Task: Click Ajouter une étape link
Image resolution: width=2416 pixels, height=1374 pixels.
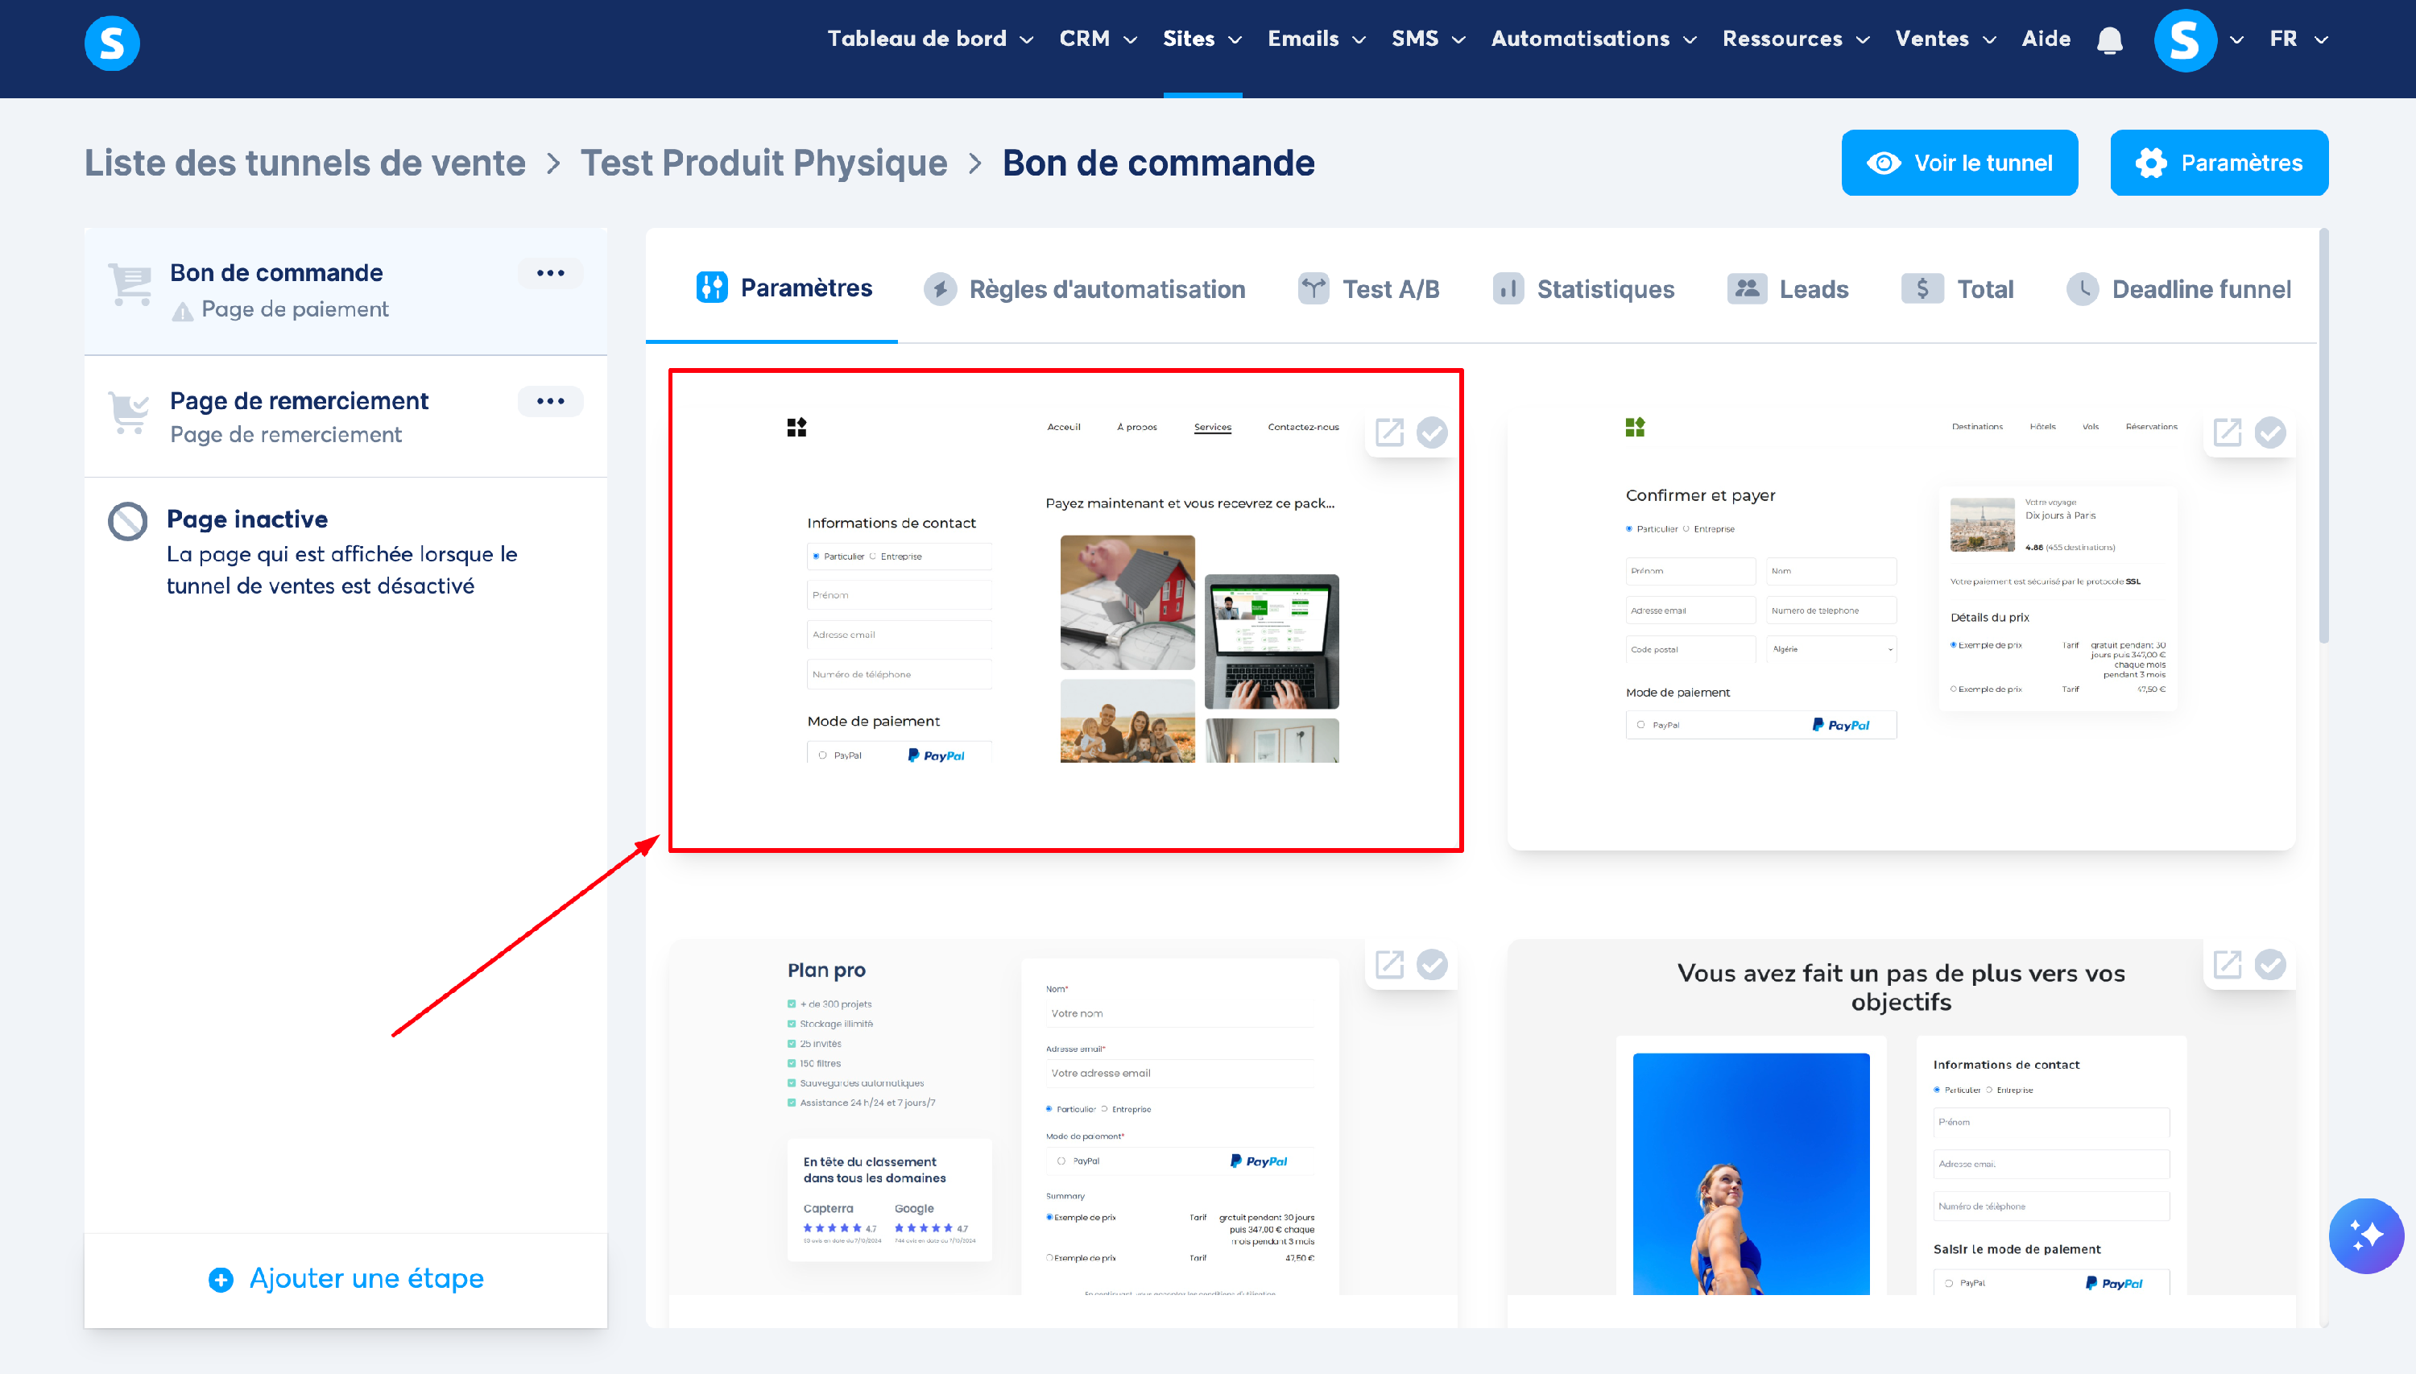Action: pos(346,1279)
